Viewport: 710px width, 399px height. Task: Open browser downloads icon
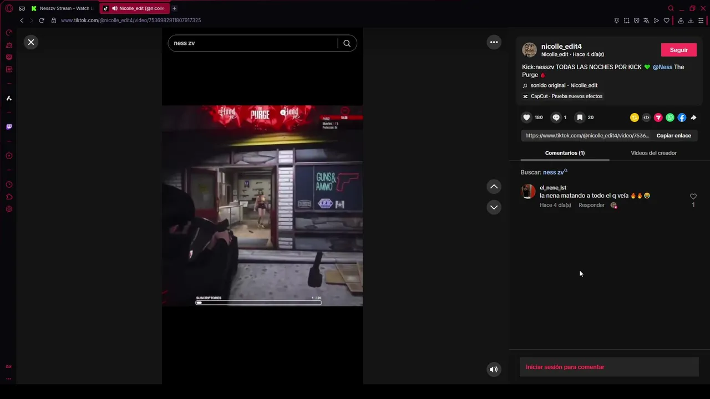[691, 21]
